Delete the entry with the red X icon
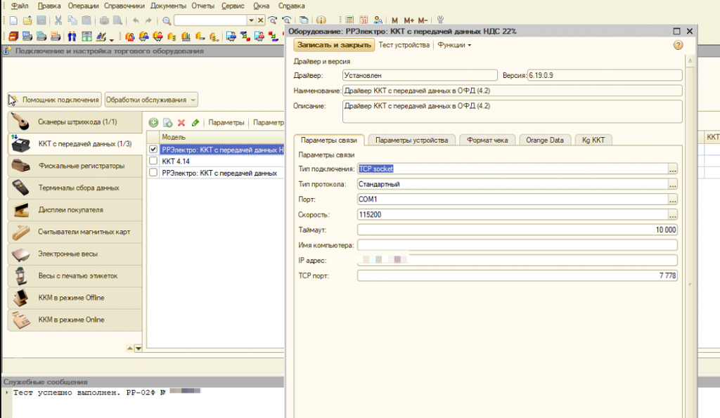720x418 pixels. tap(181, 122)
